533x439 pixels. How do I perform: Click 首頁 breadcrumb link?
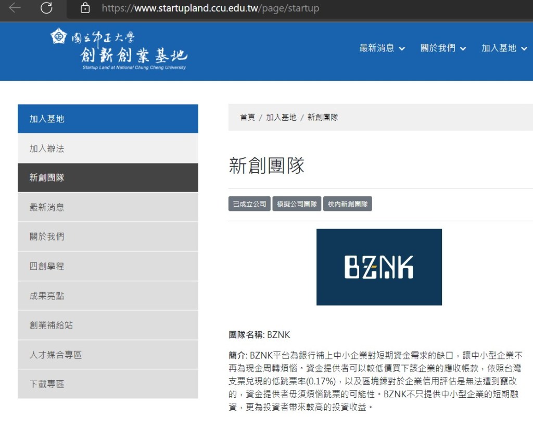pyautogui.click(x=247, y=118)
